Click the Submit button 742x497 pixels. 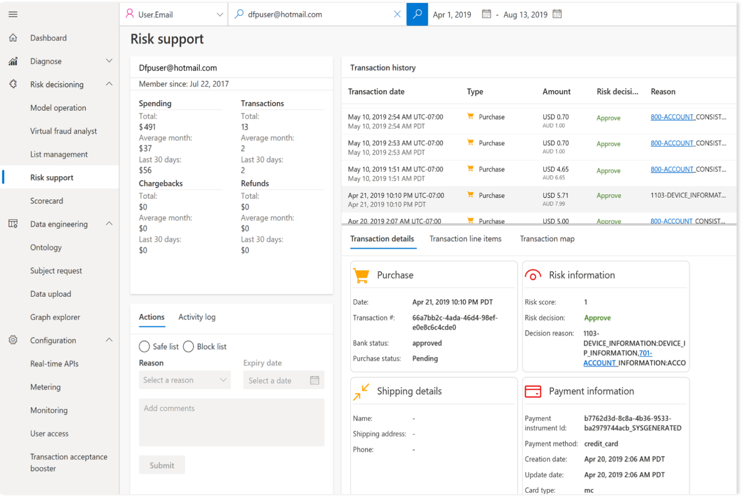click(162, 465)
